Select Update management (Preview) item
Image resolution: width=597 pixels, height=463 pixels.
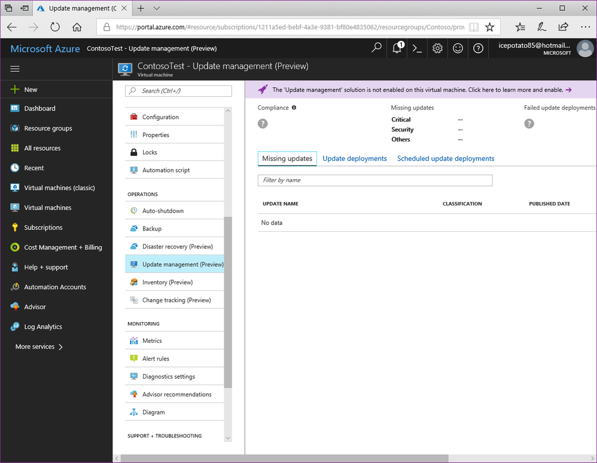[x=175, y=264]
